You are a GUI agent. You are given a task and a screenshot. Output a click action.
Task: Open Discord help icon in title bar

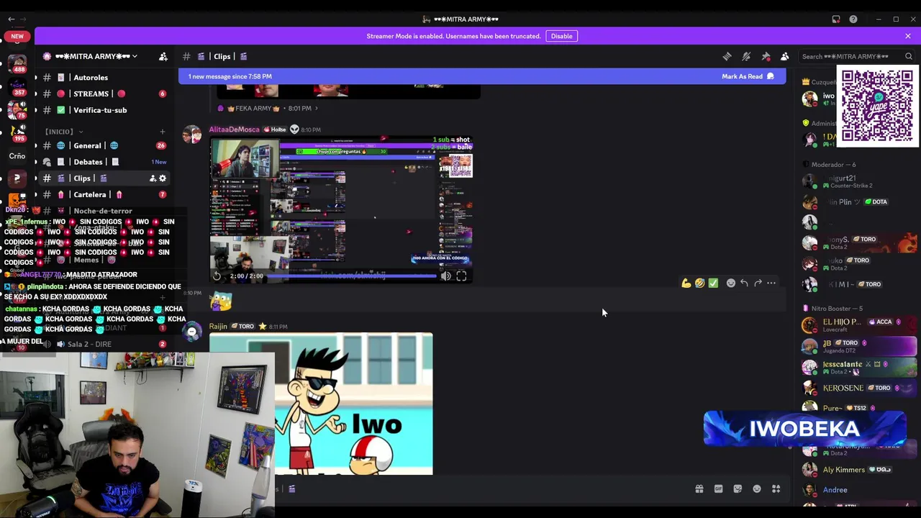coord(853,19)
